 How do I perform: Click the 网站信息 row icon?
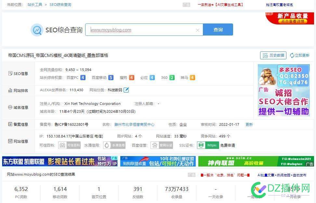click(10, 141)
